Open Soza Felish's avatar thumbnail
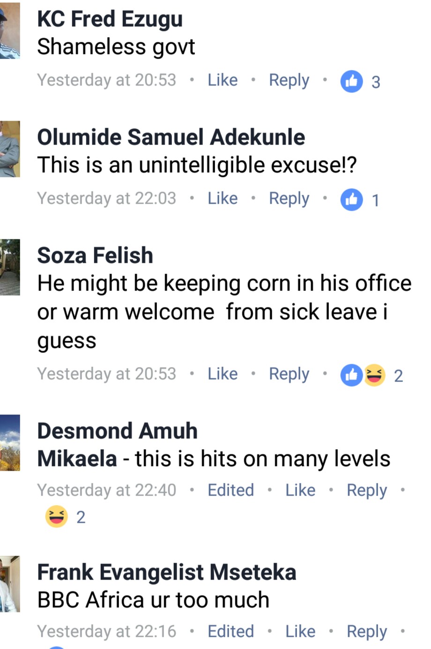431x649 pixels. click(x=10, y=267)
